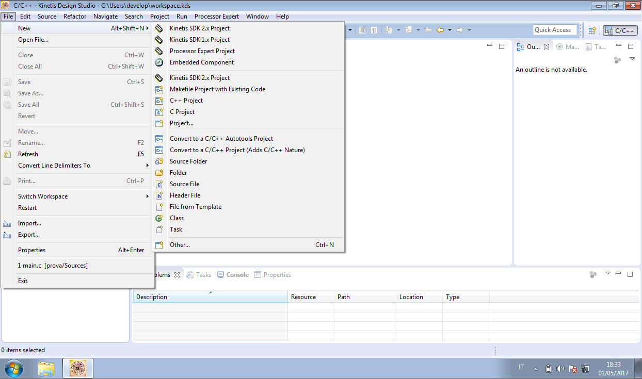Click the Quick Access search field
This screenshot has width=642, height=379.
[555, 30]
